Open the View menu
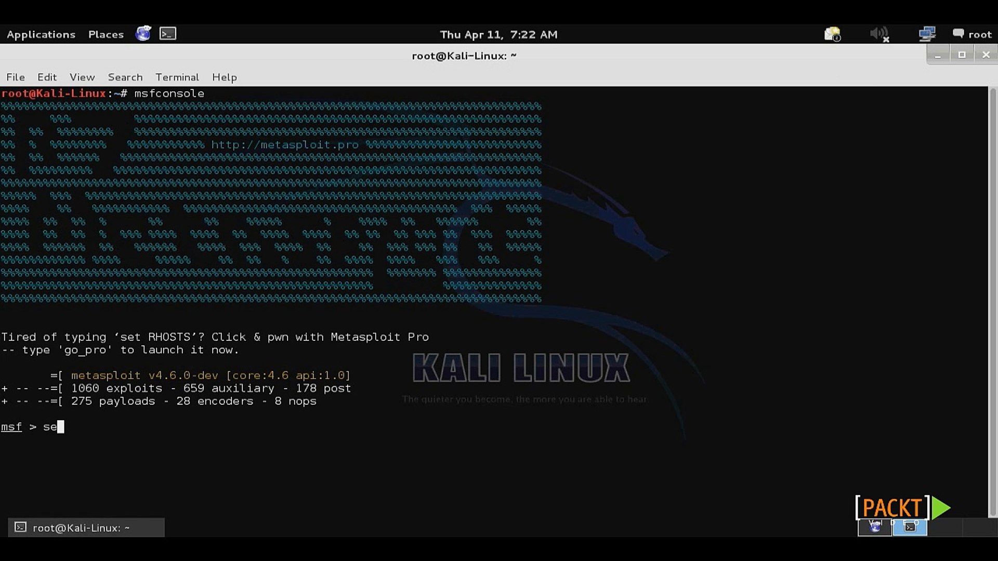The width and height of the screenshot is (998, 561). [82, 77]
